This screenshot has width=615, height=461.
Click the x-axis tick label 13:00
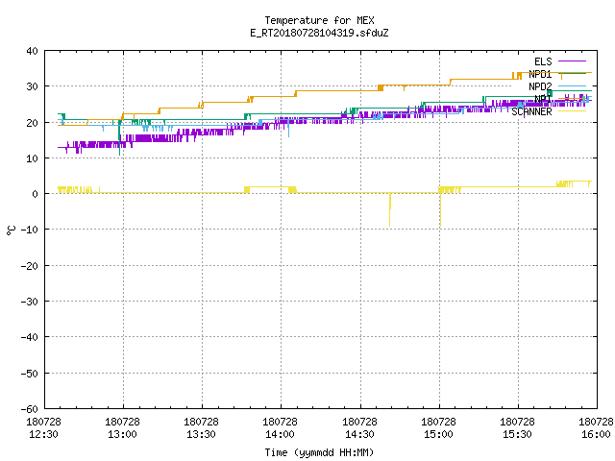click(x=122, y=434)
